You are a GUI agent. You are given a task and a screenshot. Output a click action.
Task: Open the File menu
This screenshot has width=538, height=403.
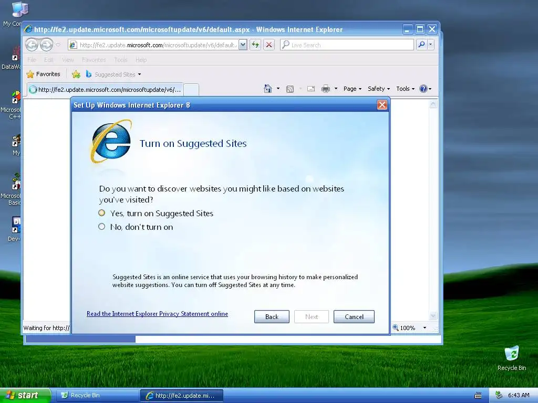(x=32, y=60)
